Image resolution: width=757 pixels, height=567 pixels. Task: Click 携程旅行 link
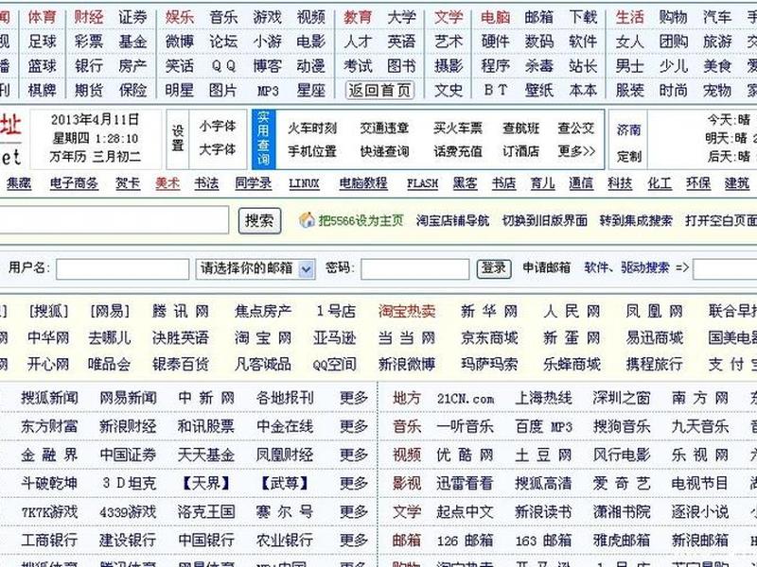[654, 364]
